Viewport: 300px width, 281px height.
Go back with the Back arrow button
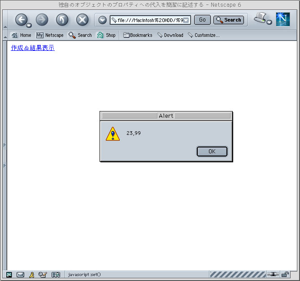(x=21, y=19)
